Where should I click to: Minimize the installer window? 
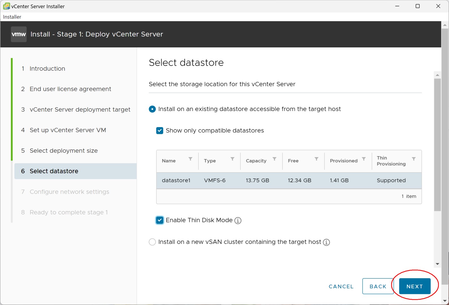click(397, 6)
